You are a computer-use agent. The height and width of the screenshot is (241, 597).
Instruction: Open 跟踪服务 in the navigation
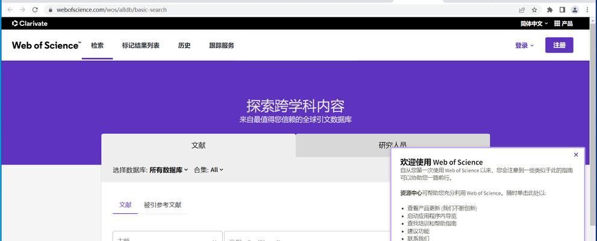[222, 45]
